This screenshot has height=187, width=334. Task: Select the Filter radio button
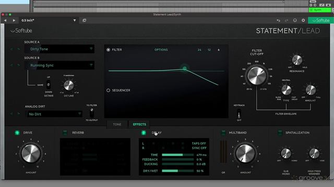pos(108,50)
